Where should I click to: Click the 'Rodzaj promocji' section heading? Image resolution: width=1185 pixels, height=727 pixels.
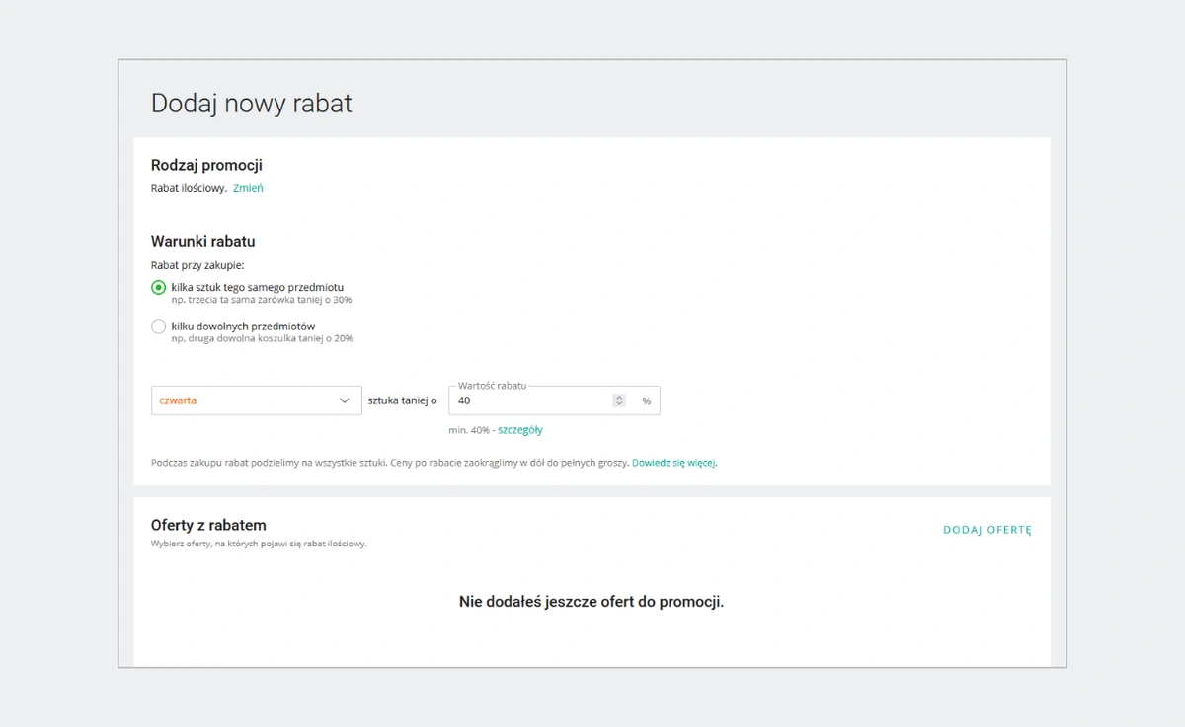[206, 165]
